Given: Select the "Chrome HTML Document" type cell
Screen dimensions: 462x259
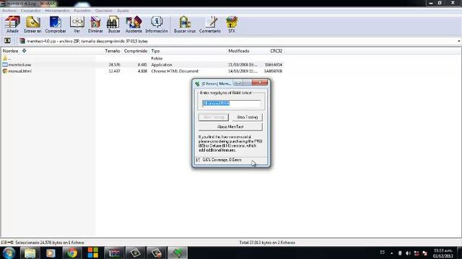Looking at the screenshot, I should click(x=175, y=71).
